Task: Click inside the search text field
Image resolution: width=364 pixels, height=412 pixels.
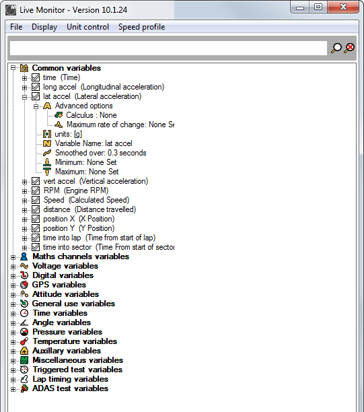Action: point(168,48)
